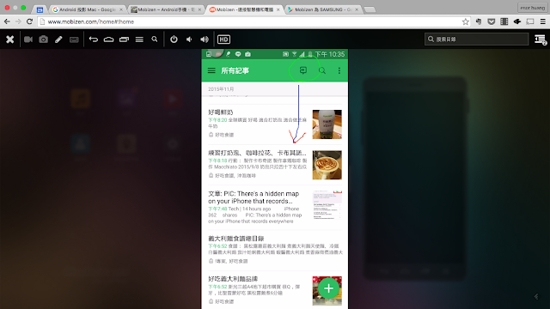Click the Evernote web clipper extension icon
The width and height of the screenshot is (550, 309).
tap(479, 21)
